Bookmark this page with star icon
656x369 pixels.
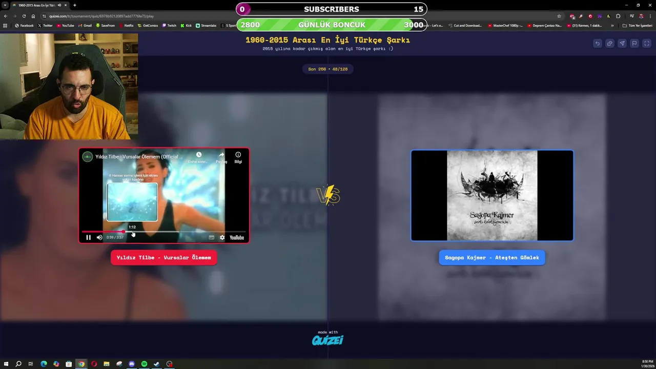pos(559,16)
